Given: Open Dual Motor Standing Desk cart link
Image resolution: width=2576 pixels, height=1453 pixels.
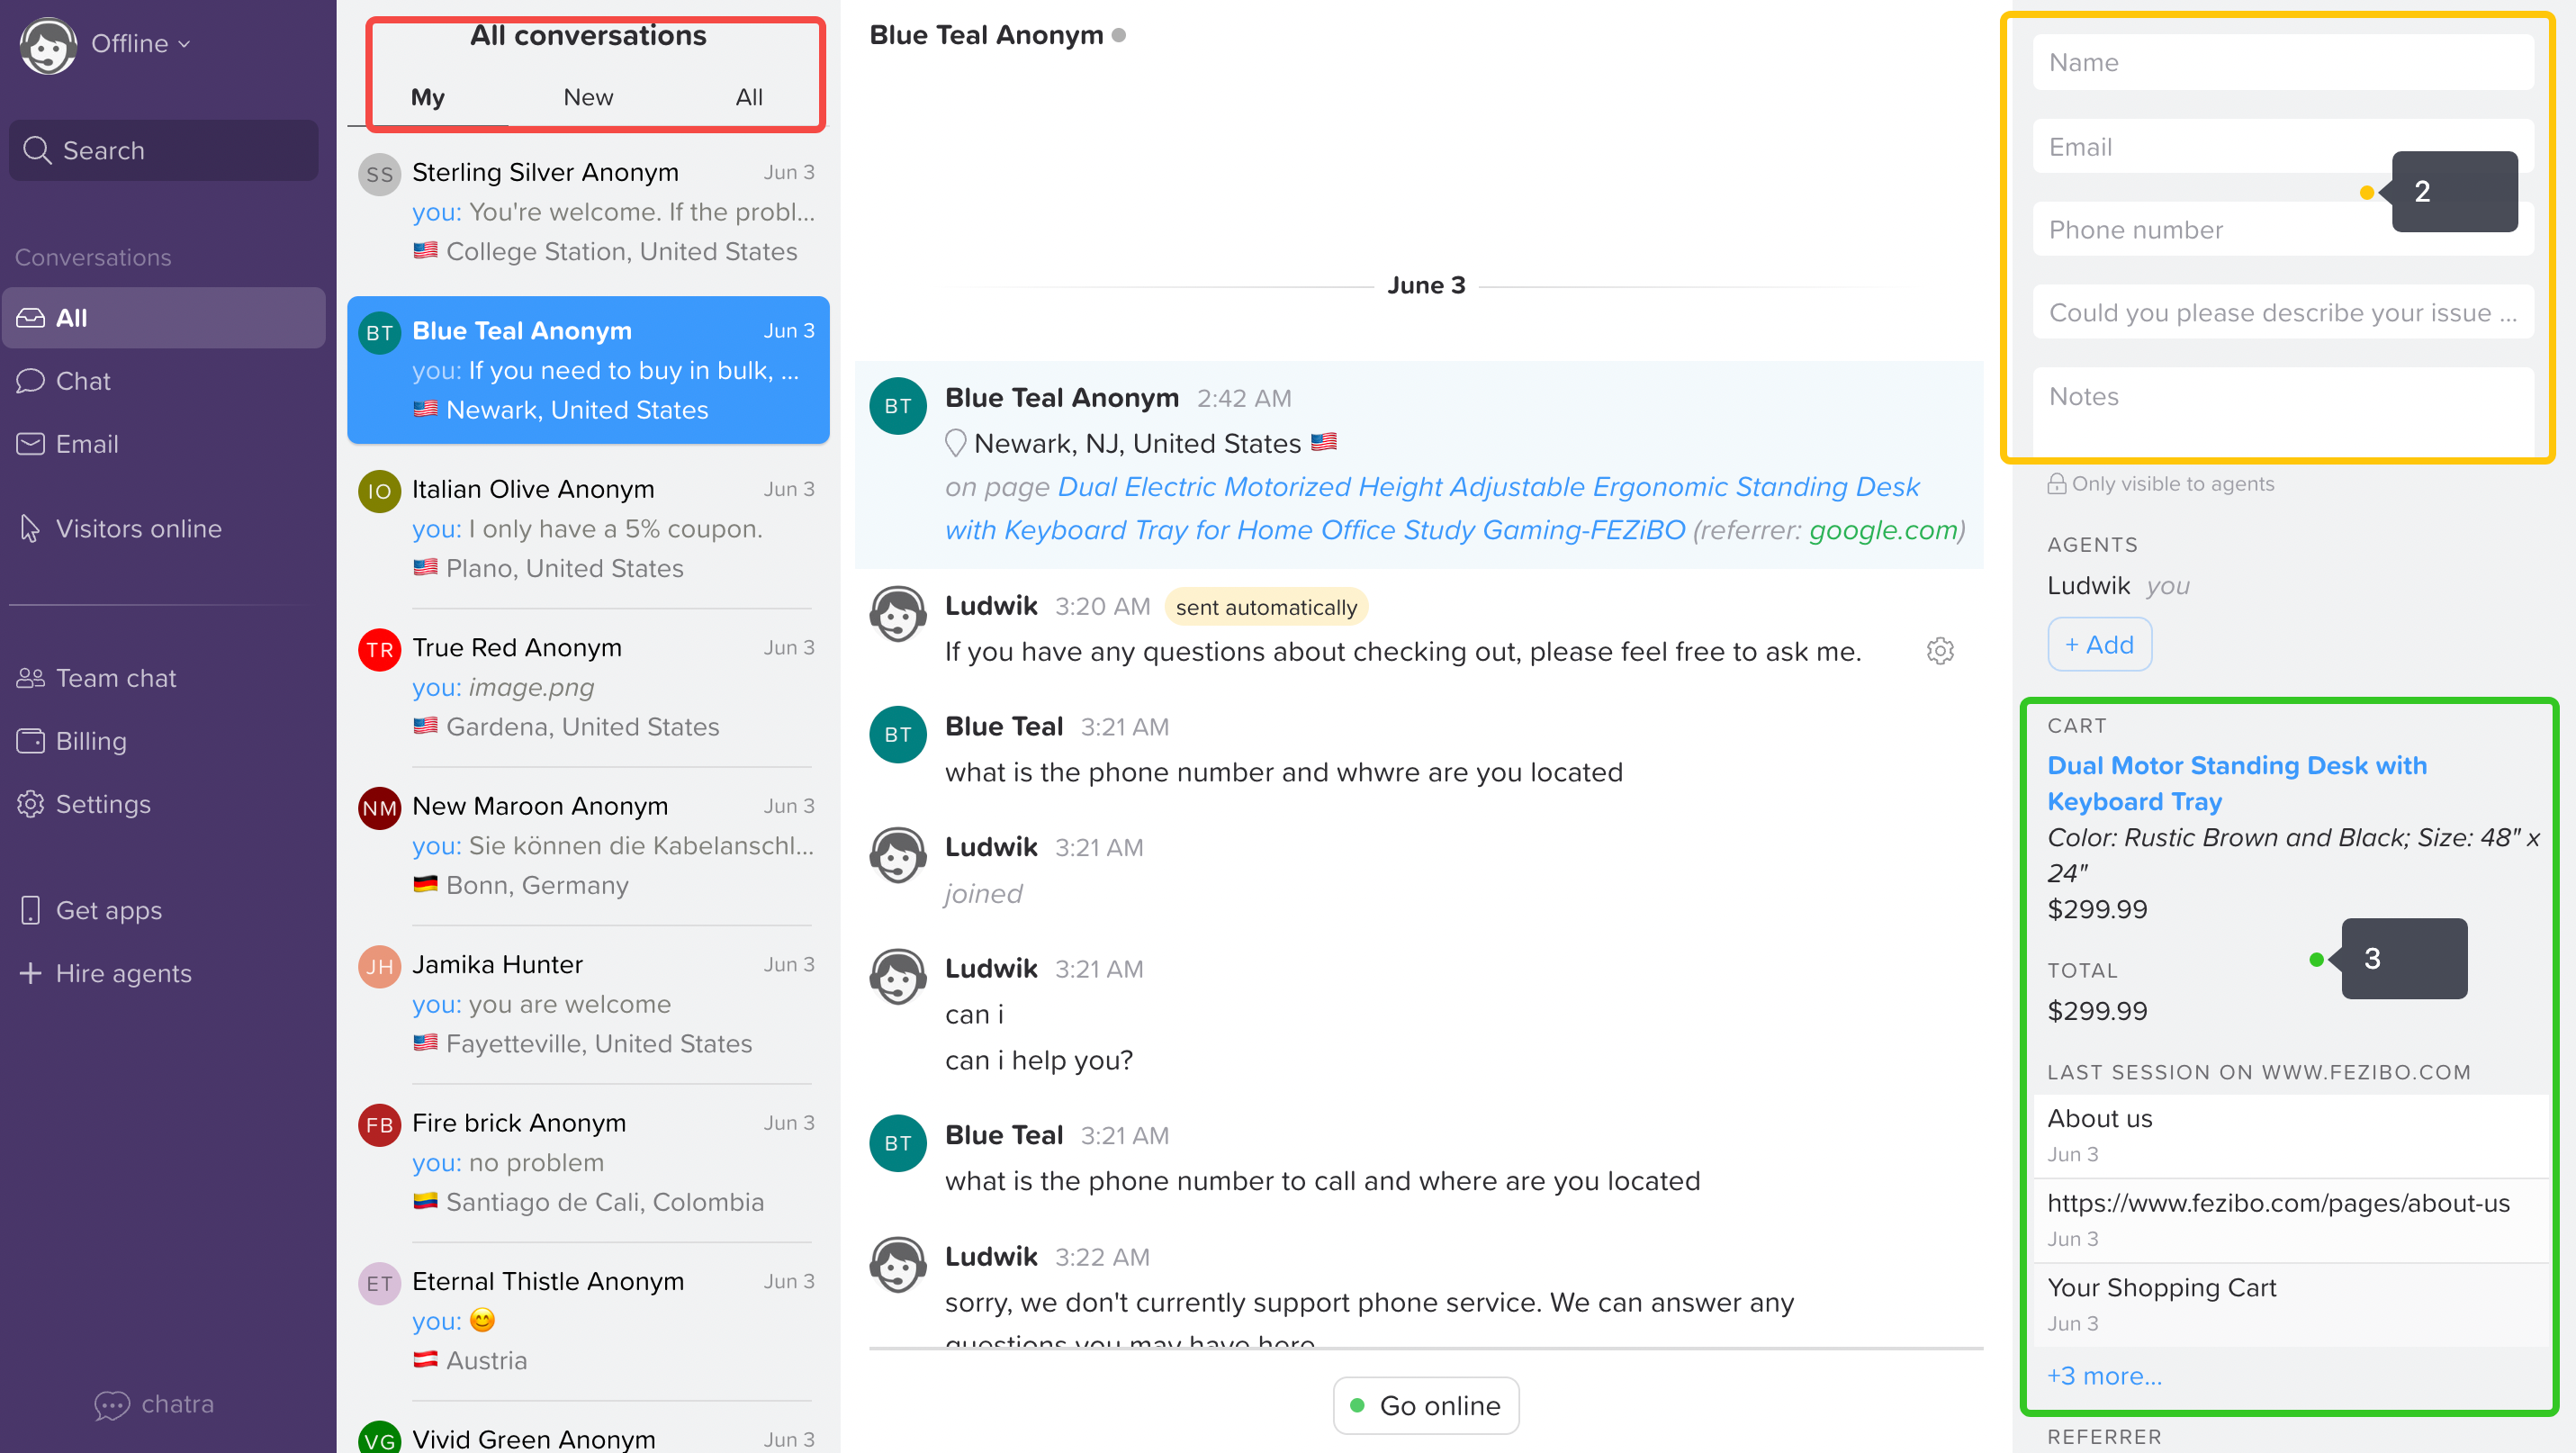Looking at the screenshot, I should (2236, 783).
